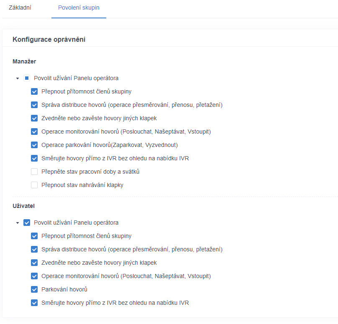Viewport: 338px width, 324px height.
Task: Disable Manažer Zvedněte nebo zavěste hovory
Action: [34, 118]
